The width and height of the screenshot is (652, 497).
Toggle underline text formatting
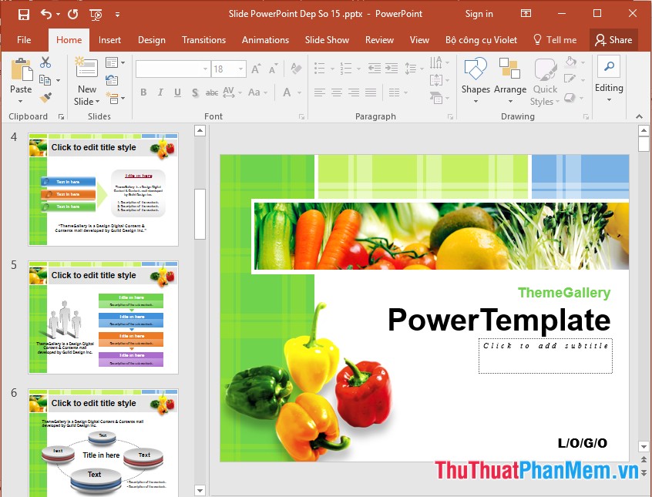point(177,92)
